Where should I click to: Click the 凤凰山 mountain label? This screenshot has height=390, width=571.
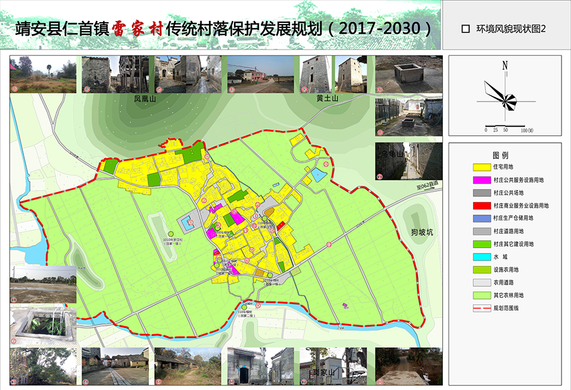[145, 99]
